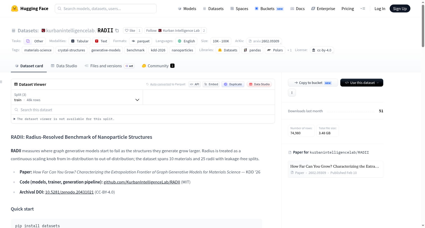Select the benchmark tag
The image size is (425, 228).
(x=136, y=50)
